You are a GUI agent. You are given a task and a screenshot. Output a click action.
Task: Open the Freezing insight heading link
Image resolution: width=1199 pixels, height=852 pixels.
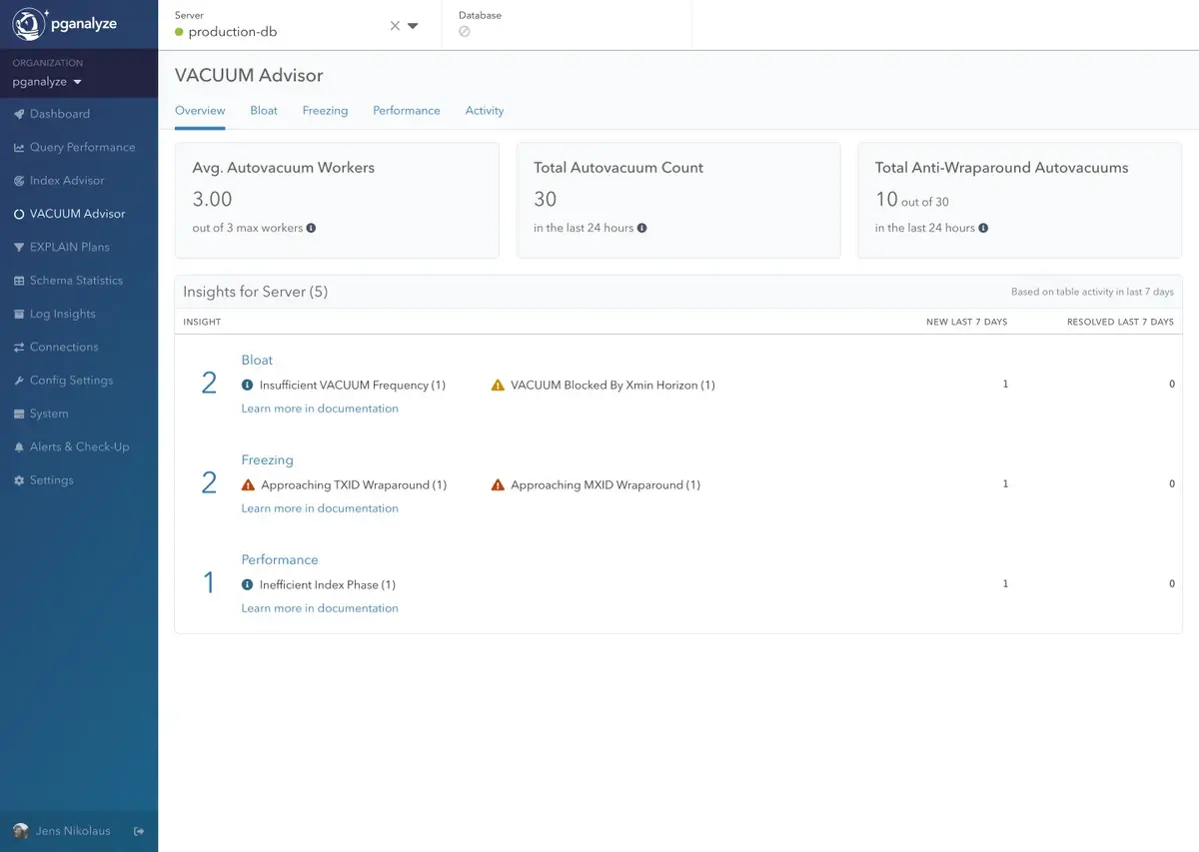point(267,460)
